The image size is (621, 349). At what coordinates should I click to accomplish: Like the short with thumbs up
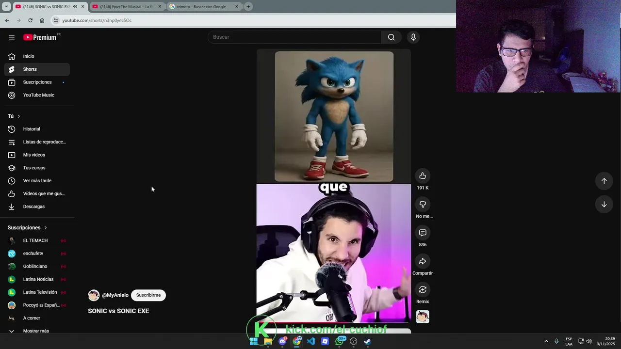[423, 176]
